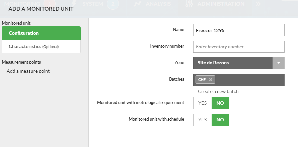
Task: Click the Analysis graph icon
Action: tap(137, 4)
